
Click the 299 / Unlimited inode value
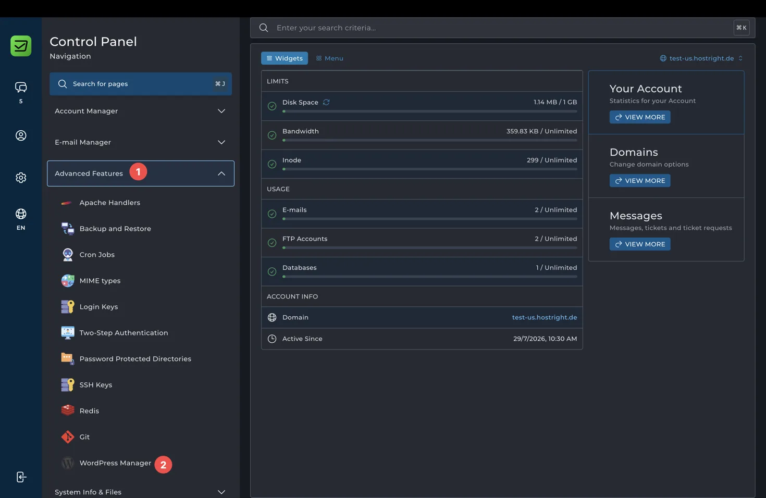tap(552, 160)
